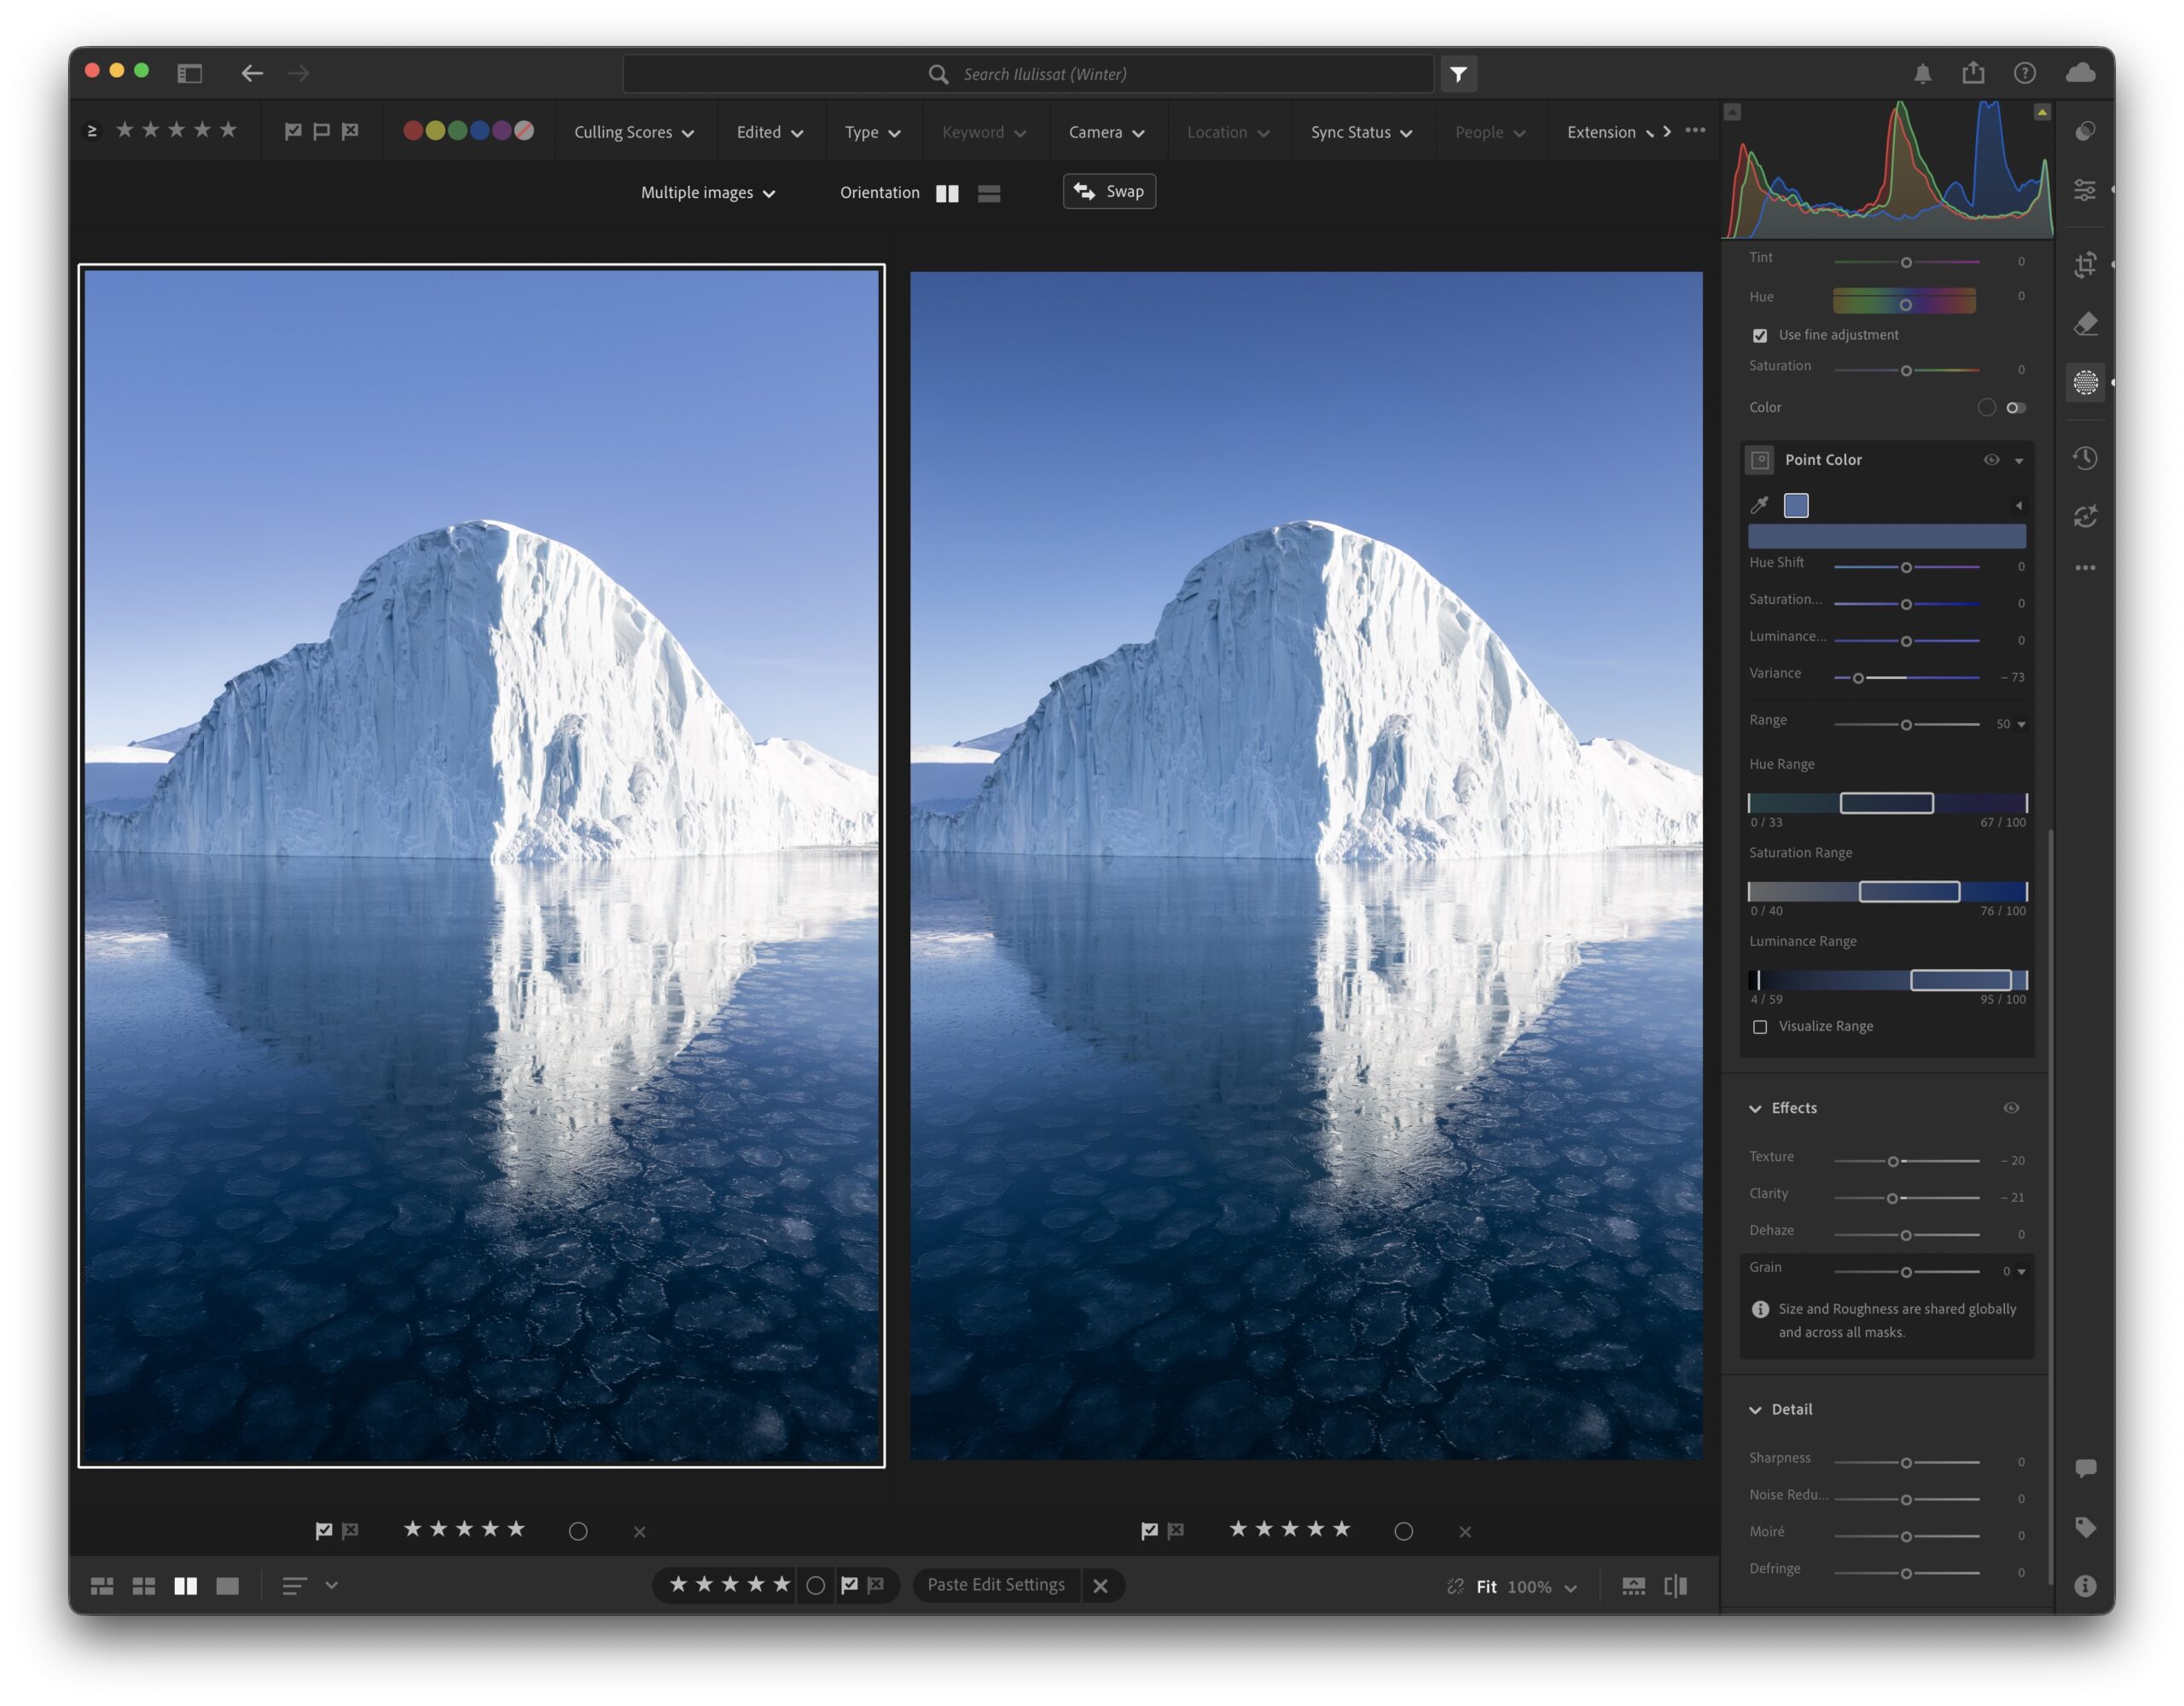The width and height of the screenshot is (2184, 1706).
Task: Uncheck Use fine adjustment
Action: 1761,335
